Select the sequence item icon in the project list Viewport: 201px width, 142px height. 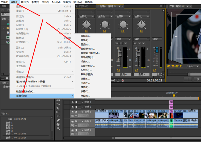click(x=8, y=24)
